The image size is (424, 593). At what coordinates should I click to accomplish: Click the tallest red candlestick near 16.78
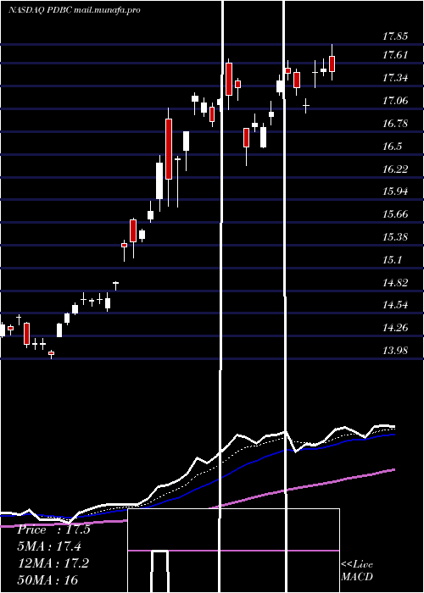169,149
